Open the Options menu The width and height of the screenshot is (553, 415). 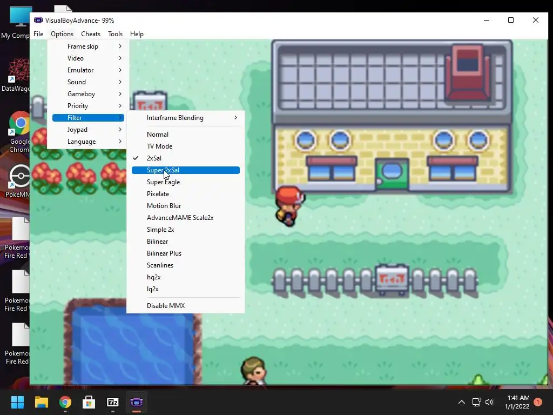(62, 34)
